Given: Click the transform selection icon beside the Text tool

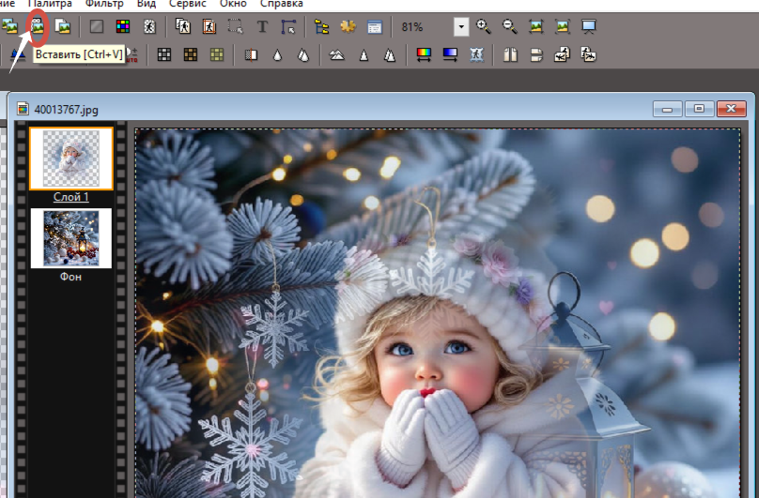Looking at the screenshot, I should [x=287, y=26].
